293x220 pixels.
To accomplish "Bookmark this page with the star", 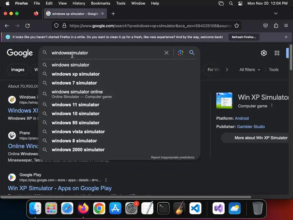I will [x=237, y=25].
